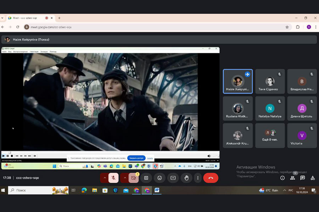
Task: Open the meeting activities icon
Action: (x=312, y=178)
